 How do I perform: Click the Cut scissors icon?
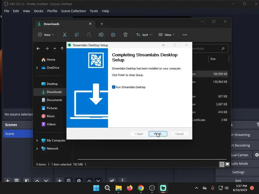pos(64,35)
